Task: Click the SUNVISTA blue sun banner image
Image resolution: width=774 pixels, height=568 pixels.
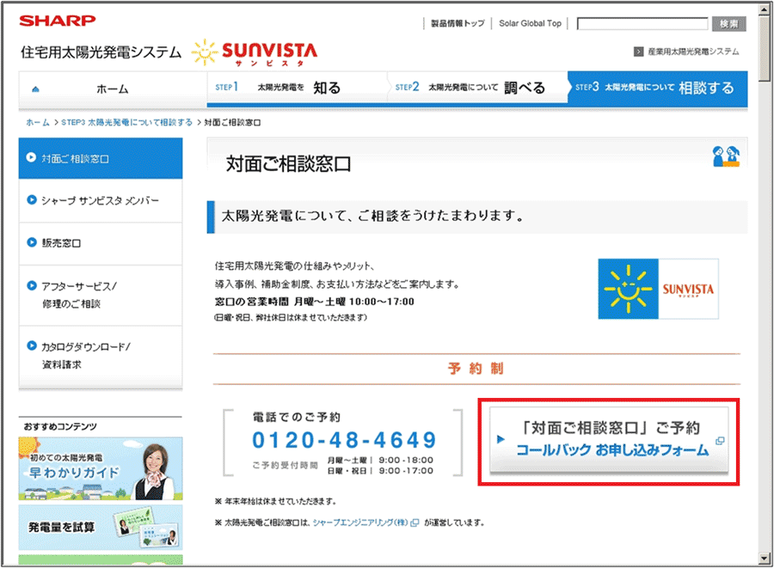Action: 658,289
